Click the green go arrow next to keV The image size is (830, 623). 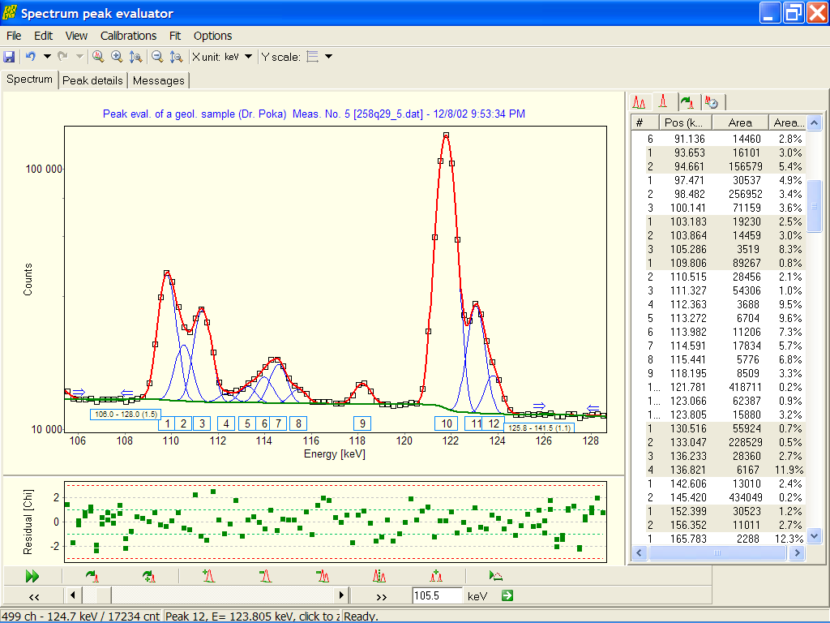coord(507,595)
